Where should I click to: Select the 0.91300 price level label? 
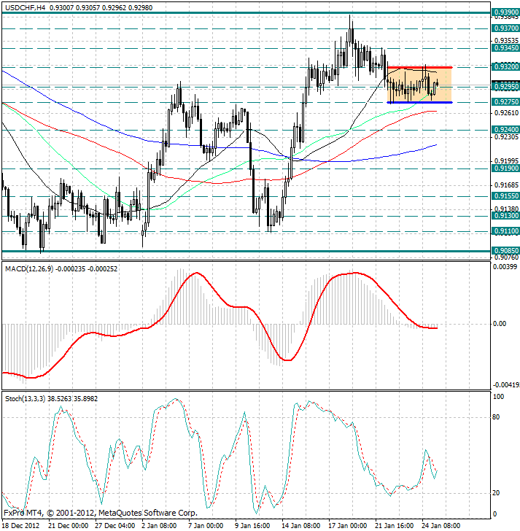tap(505, 216)
